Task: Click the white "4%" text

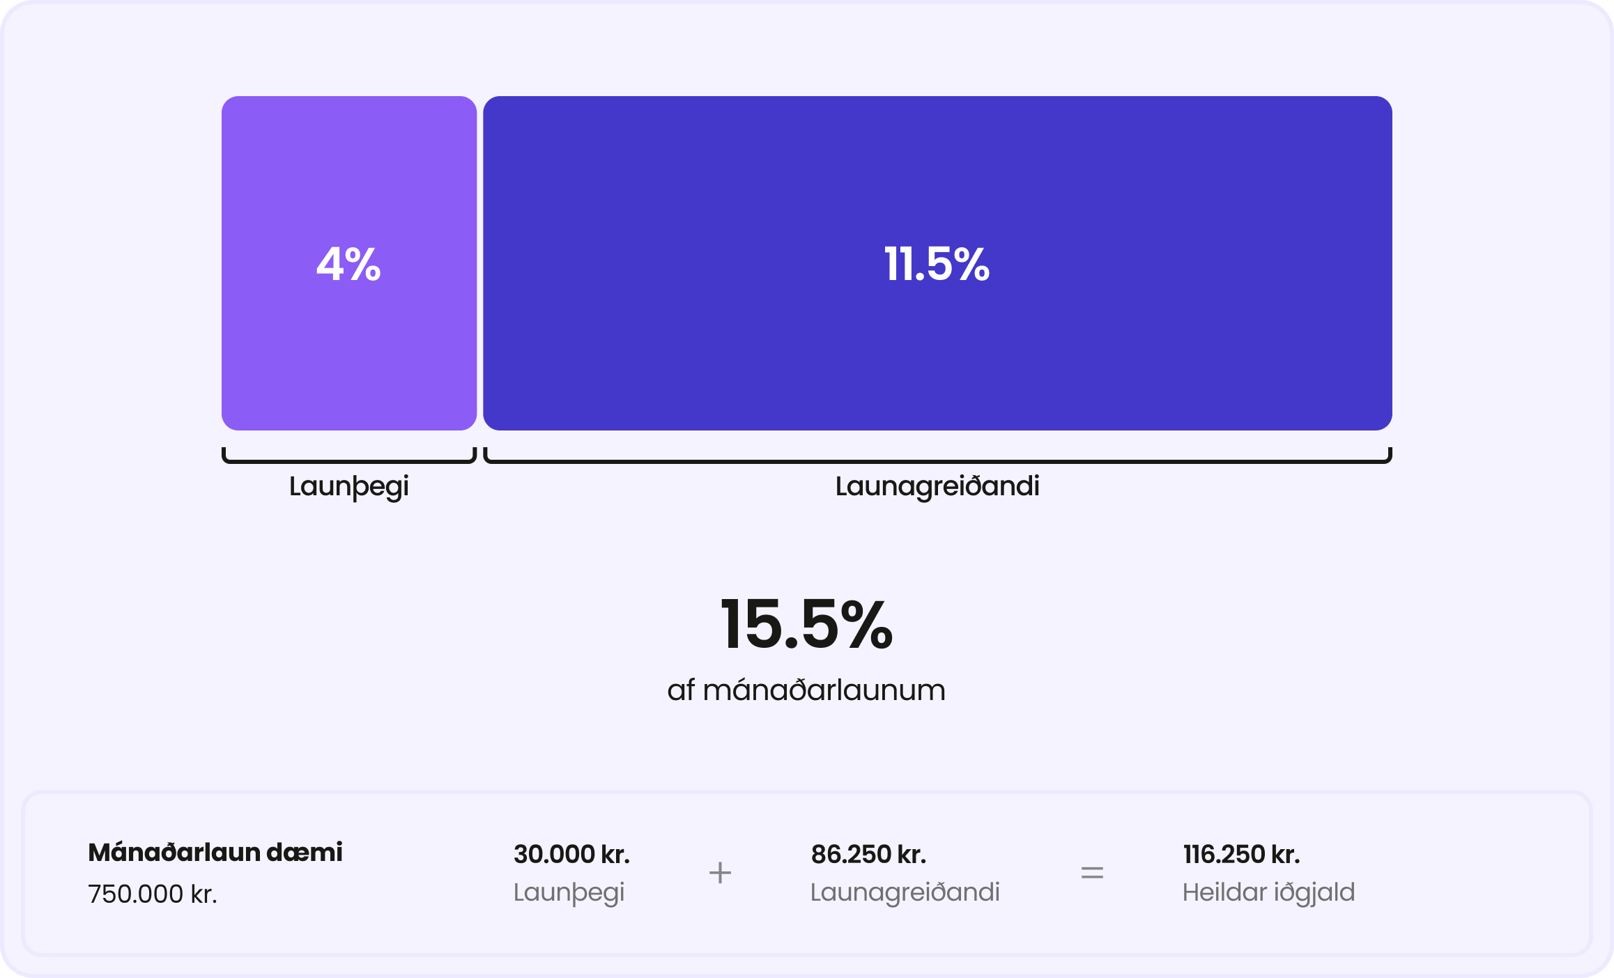Action: pos(348,265)
